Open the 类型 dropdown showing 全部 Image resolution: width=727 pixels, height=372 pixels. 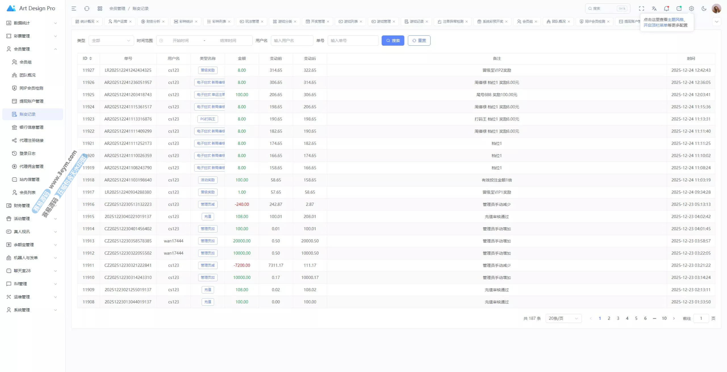pyautogui.click(x=111, y=41)
